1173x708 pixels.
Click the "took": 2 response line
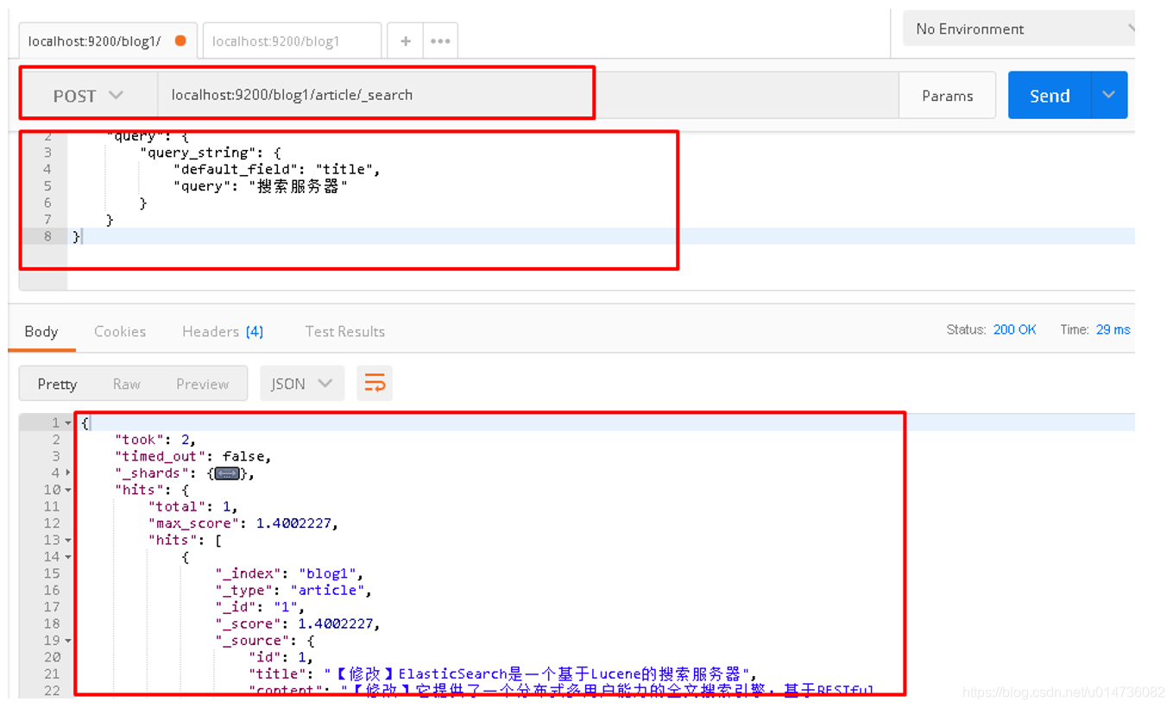coord(155,440)
